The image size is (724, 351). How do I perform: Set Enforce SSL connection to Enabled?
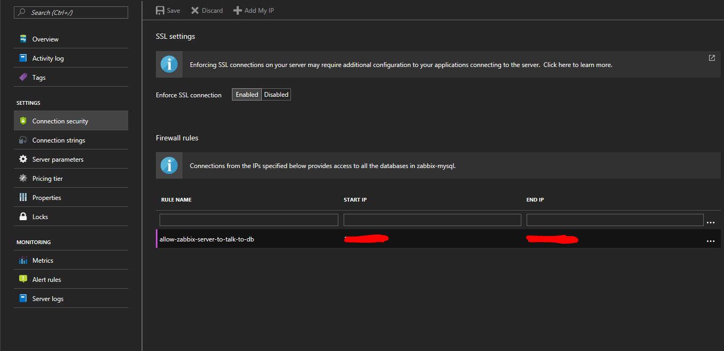click(x=247, y=95)
